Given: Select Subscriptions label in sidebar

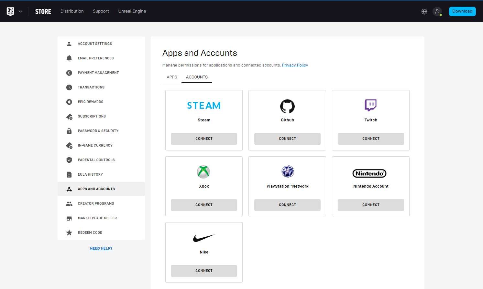Looking at the screenshot, I should pos(92,116).
